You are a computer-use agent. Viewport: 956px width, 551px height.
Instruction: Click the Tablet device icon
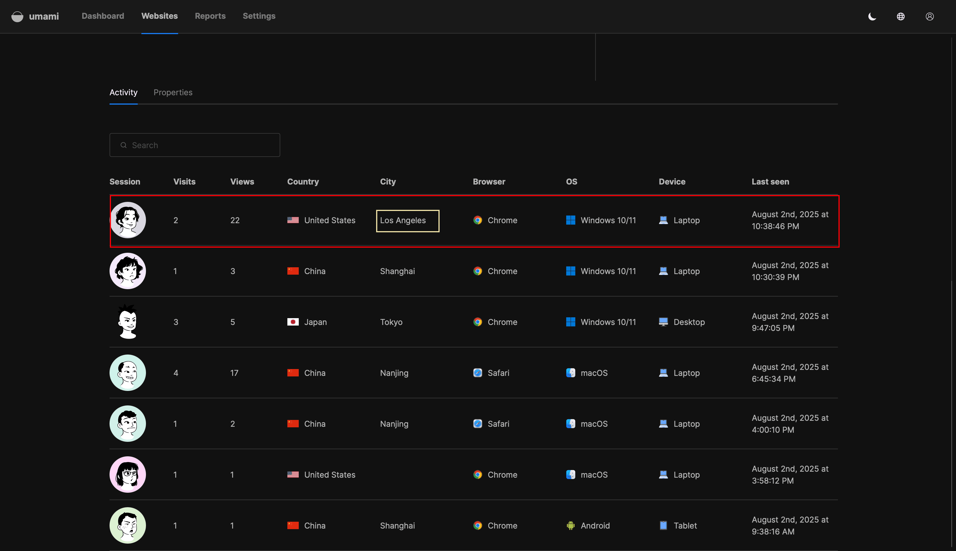[663, 525]
